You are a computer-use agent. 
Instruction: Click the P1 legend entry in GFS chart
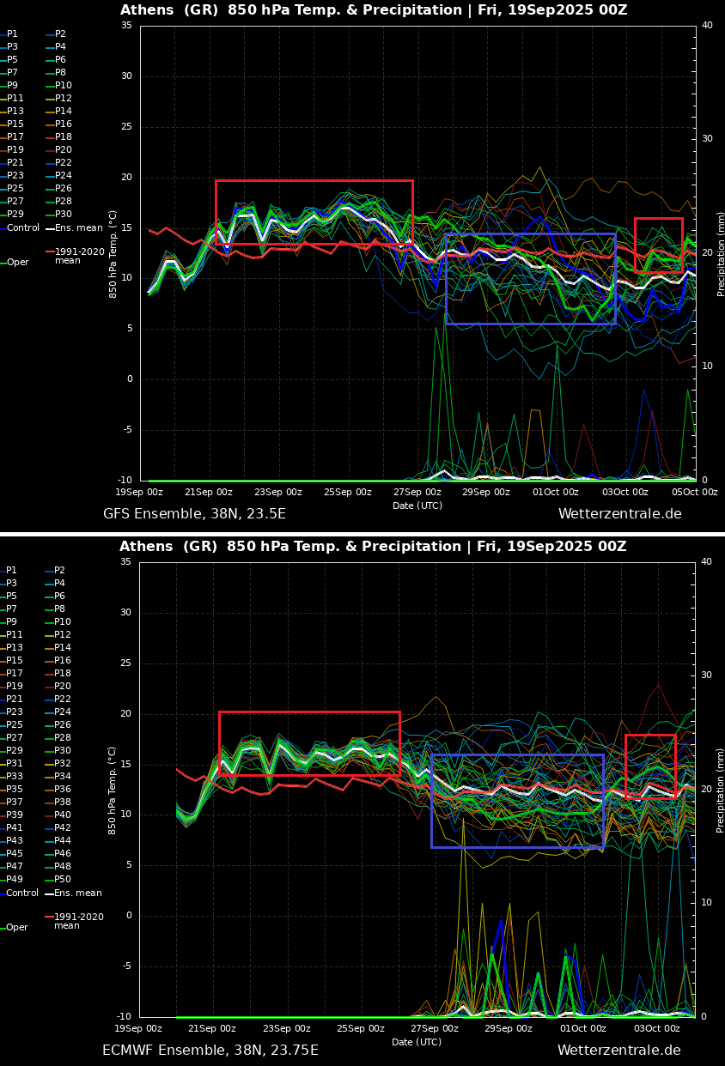coord(12,34)
